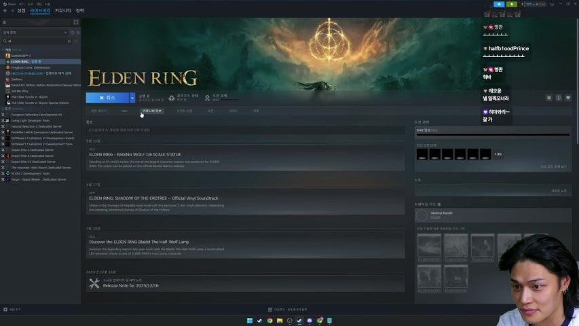
Task: Collapse the Games category in sidebar
Action: tap(3, 50)
